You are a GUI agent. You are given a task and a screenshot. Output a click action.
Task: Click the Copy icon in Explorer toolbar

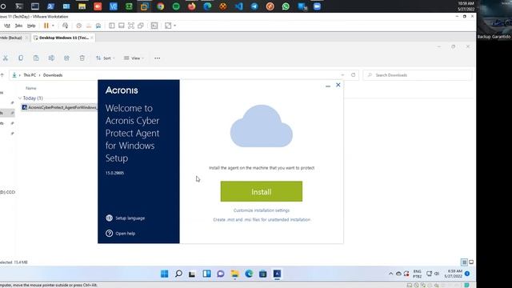pyautogui.click(x=21, y=58)
